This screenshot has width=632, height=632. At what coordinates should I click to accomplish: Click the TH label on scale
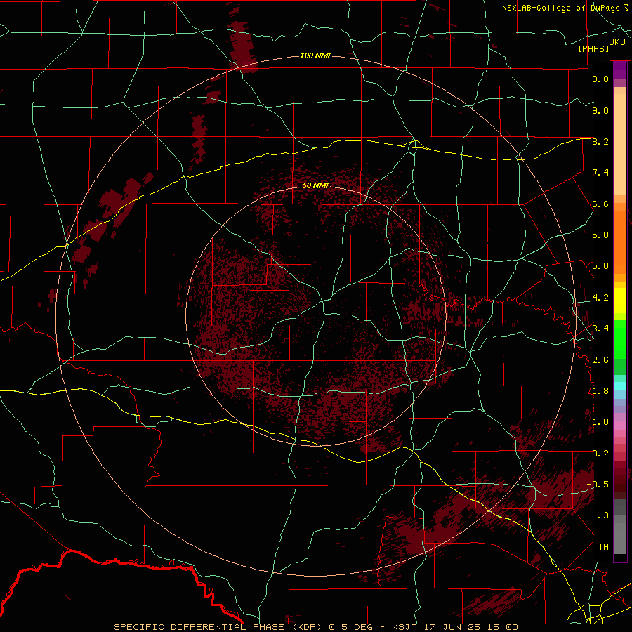pyautogui.click(x=603, y=546)
